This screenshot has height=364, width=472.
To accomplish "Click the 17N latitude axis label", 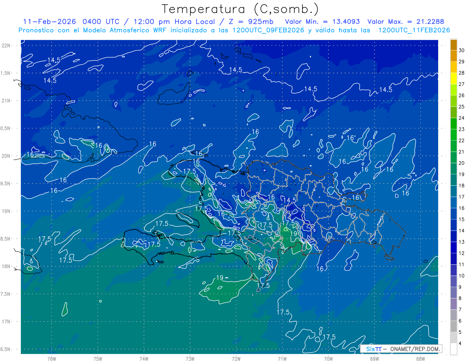I will [x=6, y=322].
